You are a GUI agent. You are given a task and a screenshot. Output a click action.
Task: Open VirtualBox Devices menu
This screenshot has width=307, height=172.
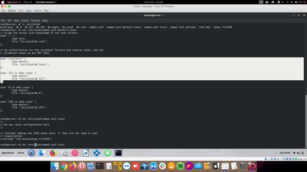click(37, 11)
